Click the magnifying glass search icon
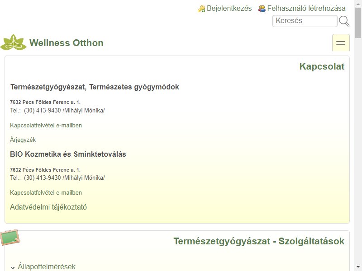This screenshot has height=271, width=362. [344, 21]
